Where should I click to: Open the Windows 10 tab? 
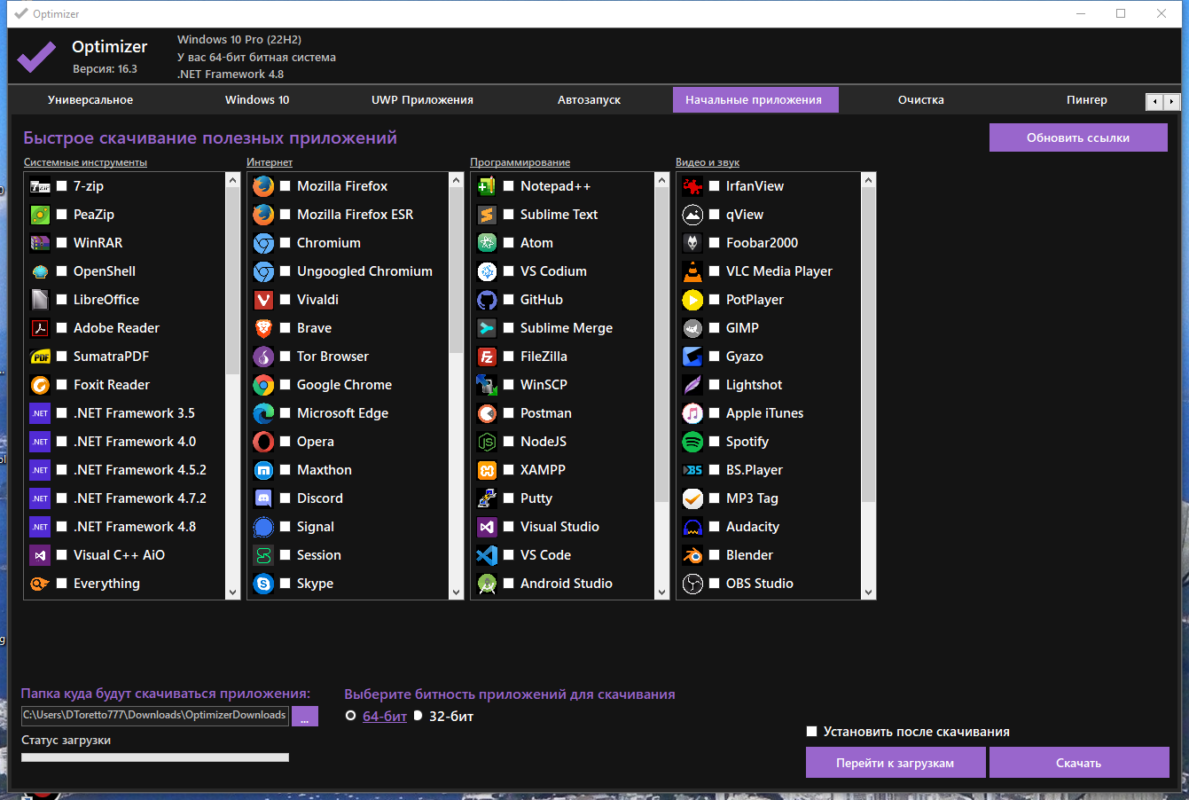tap(257, 100)
